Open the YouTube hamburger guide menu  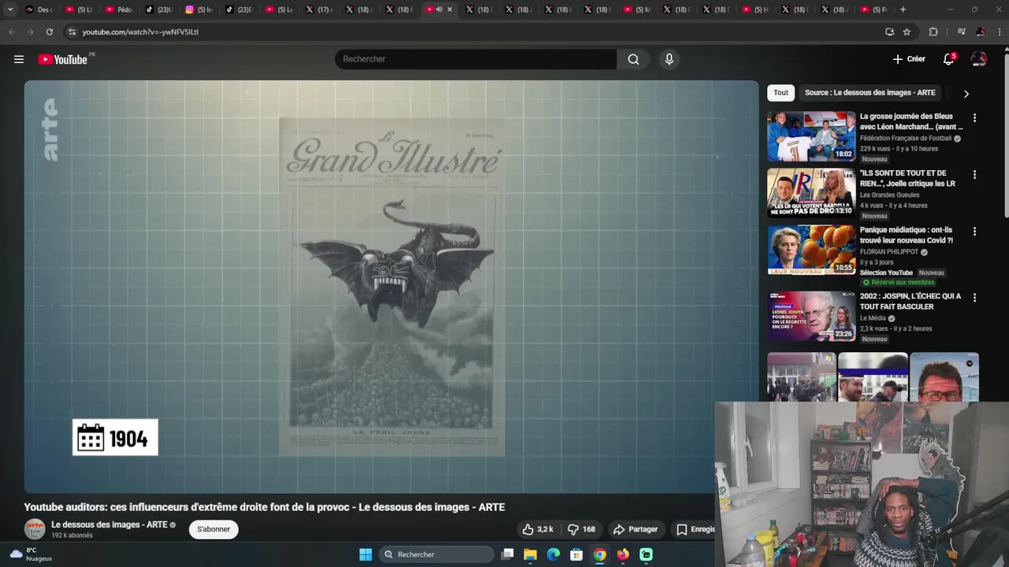(19, 59)
